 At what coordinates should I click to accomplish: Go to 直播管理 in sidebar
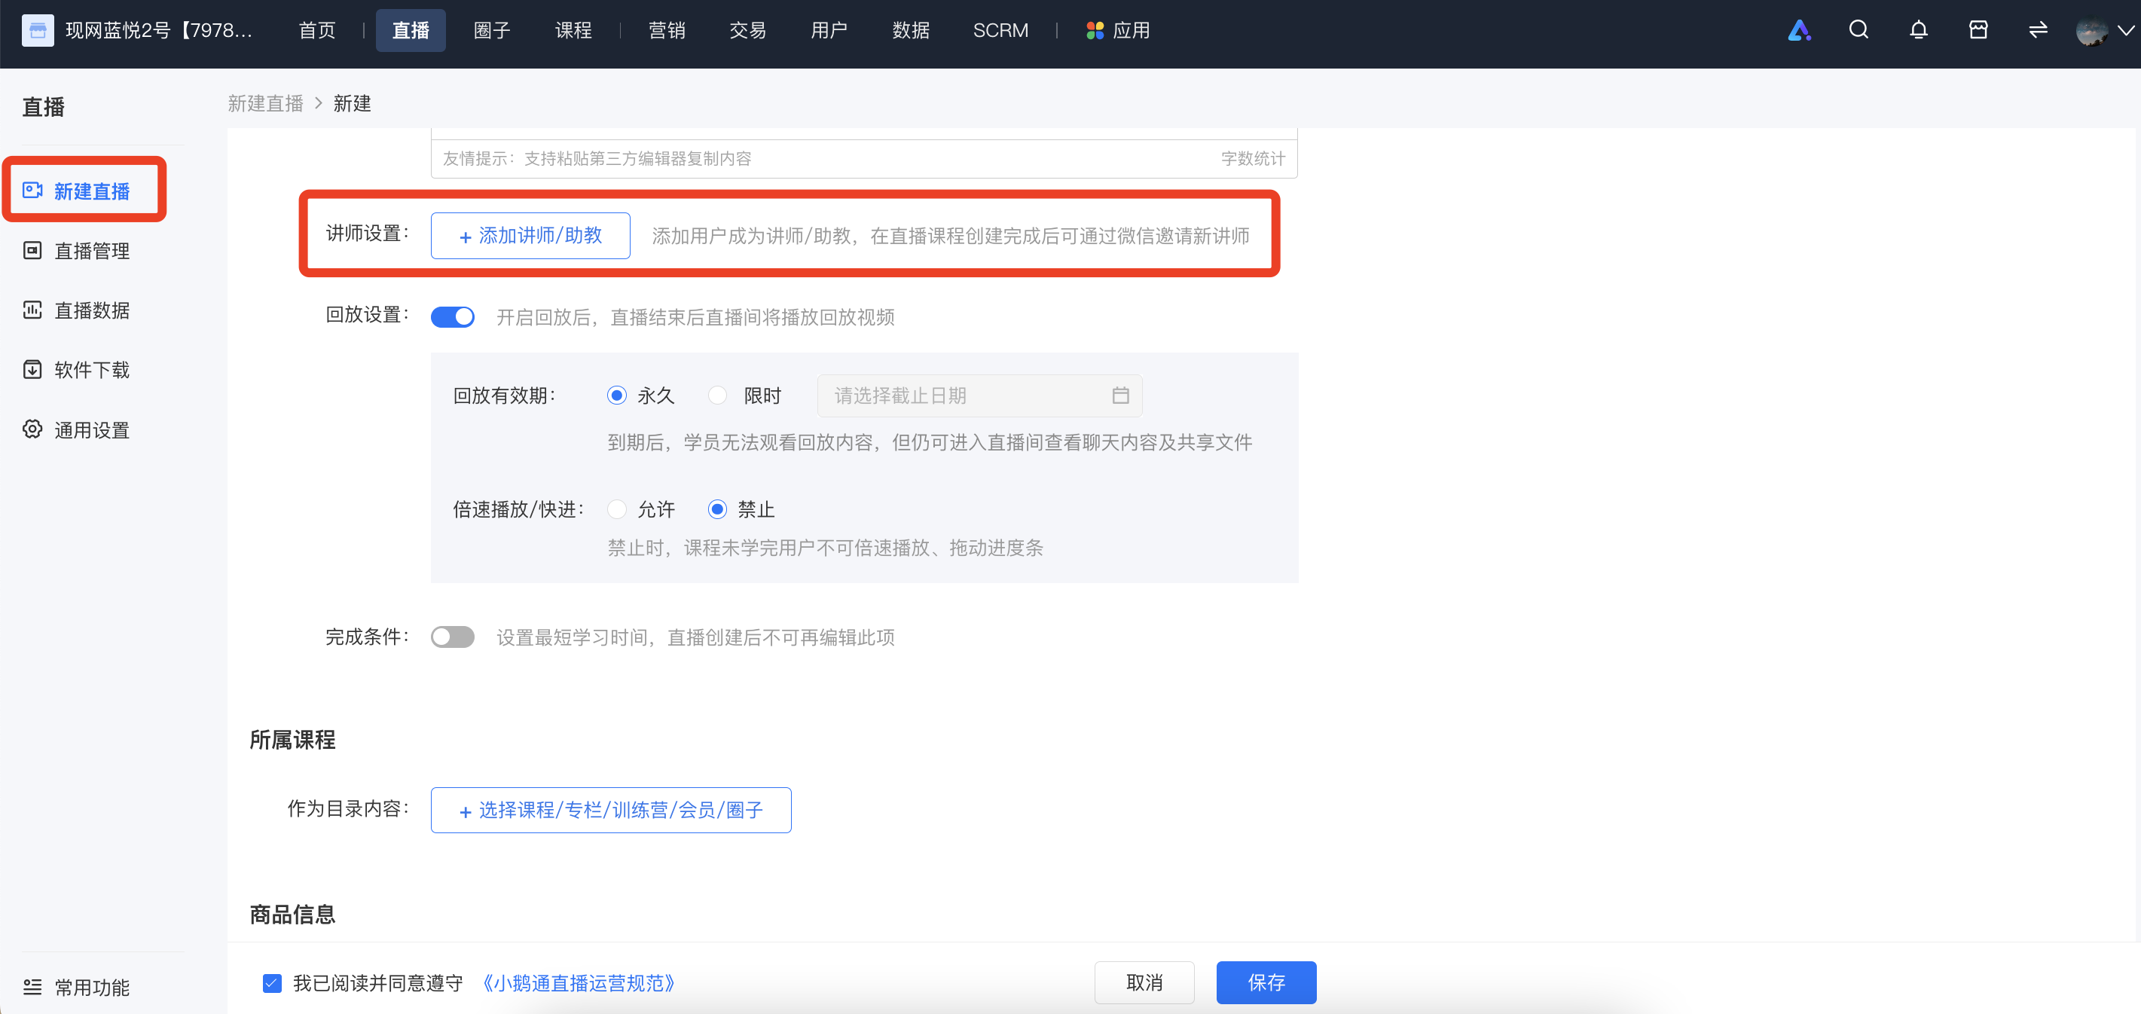click(91, 250)
